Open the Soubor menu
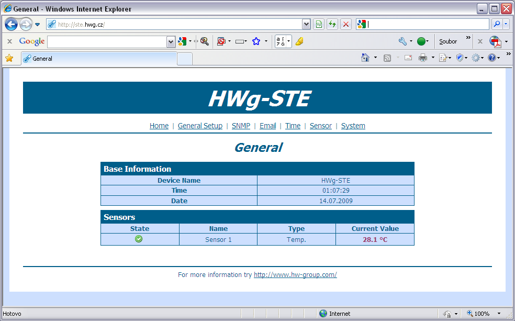This screenshot has height=321, width=515. (448, 41)
